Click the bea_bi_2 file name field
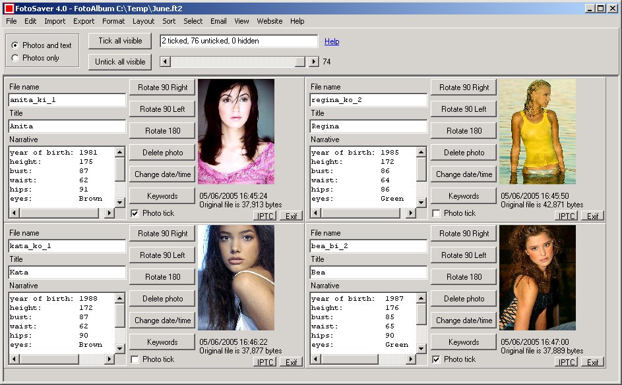622x385 pixels. (369, 246)
